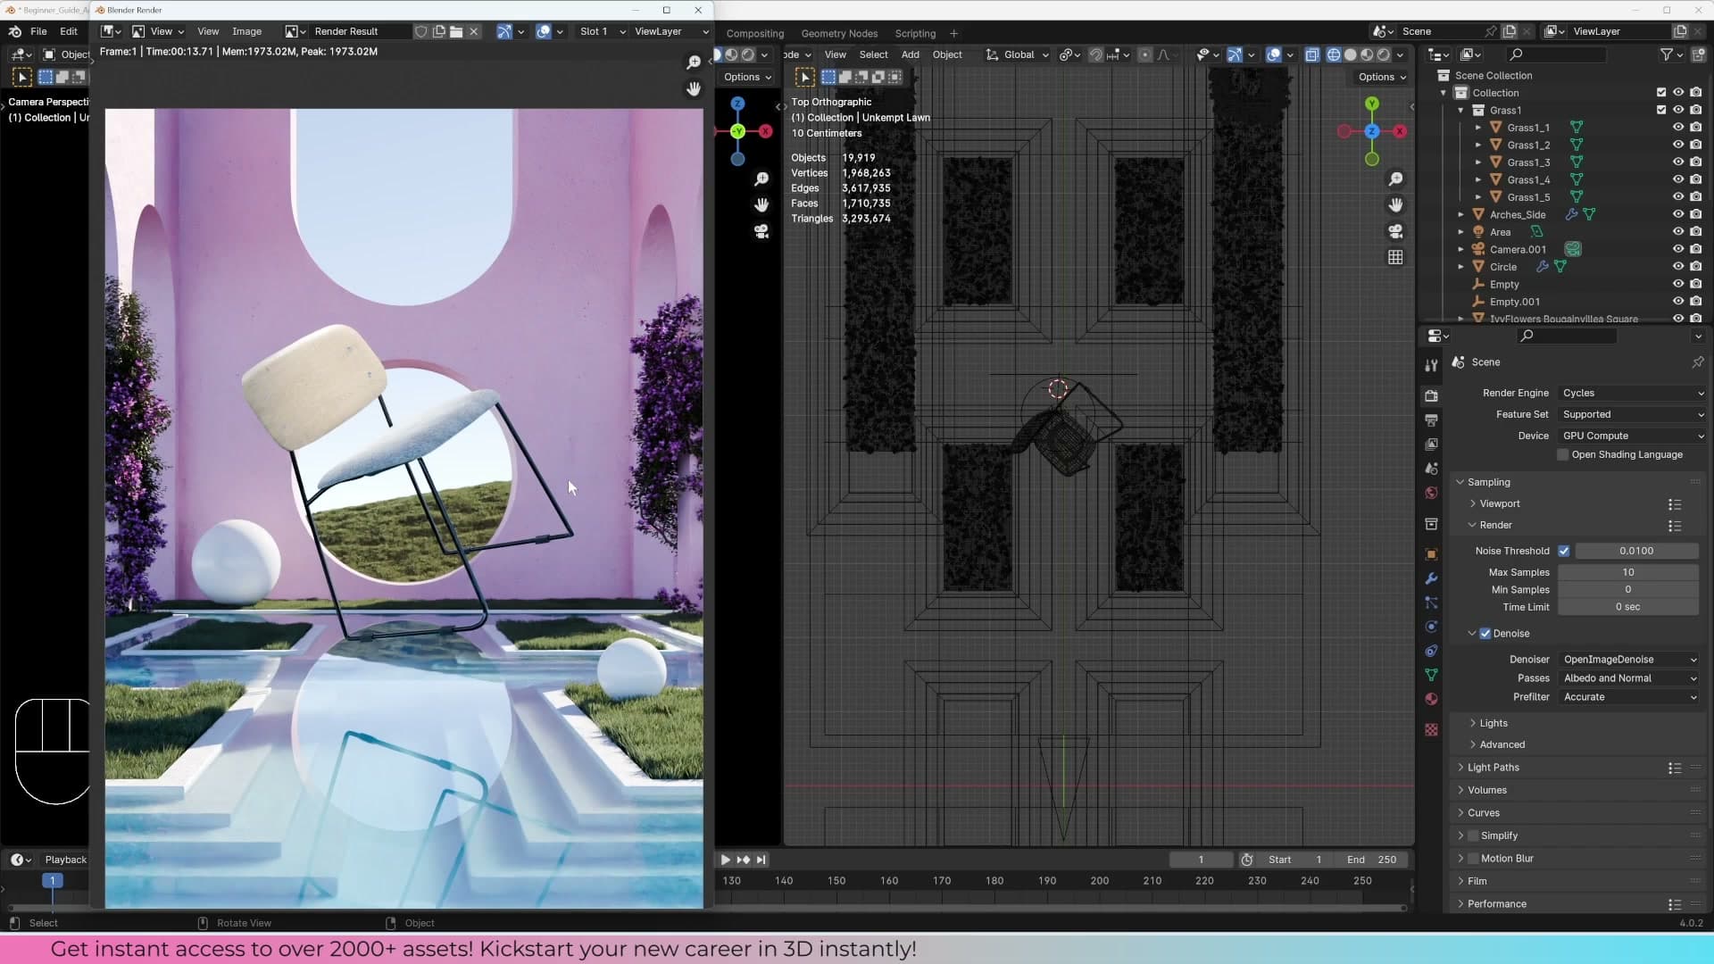Open the Denoiser dropdown
The height and width of the screenshot is (964, 1714).
tap(1628, 660)
